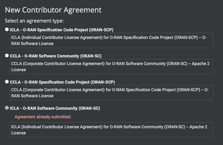223x145 pixels.
Task: Select the ICLA O-RAN Specification Code Project radio button
Action: pyautogui.click(x=7, y=29)
